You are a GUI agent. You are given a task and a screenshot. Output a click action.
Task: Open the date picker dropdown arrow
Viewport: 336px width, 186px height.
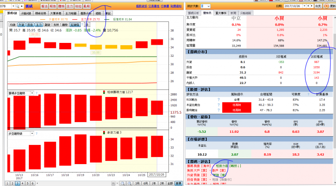[304, 6]
